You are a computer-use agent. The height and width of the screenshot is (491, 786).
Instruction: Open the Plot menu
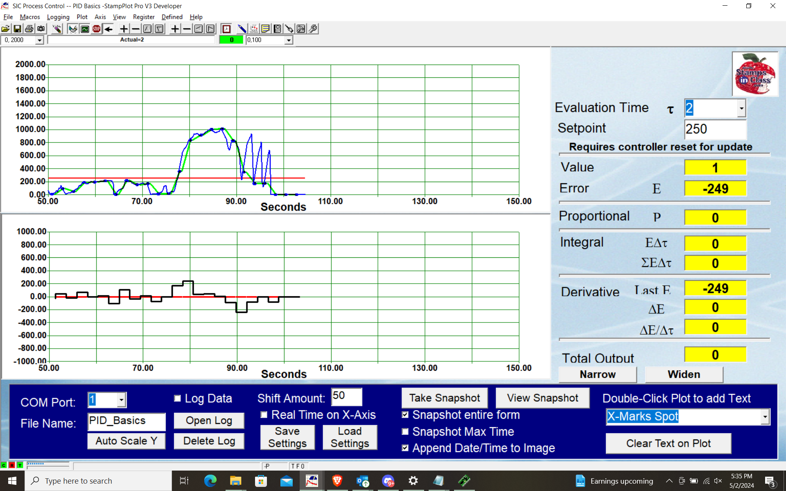(x=82, y=17)
